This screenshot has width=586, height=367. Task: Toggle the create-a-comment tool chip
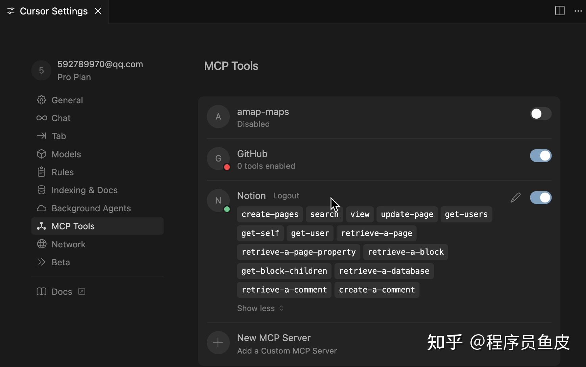tap(377, 290)
